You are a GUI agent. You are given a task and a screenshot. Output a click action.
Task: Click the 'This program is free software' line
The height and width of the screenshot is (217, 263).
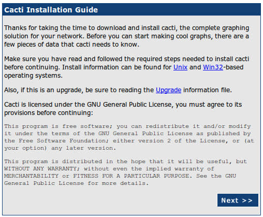click(x=127, y=126)
